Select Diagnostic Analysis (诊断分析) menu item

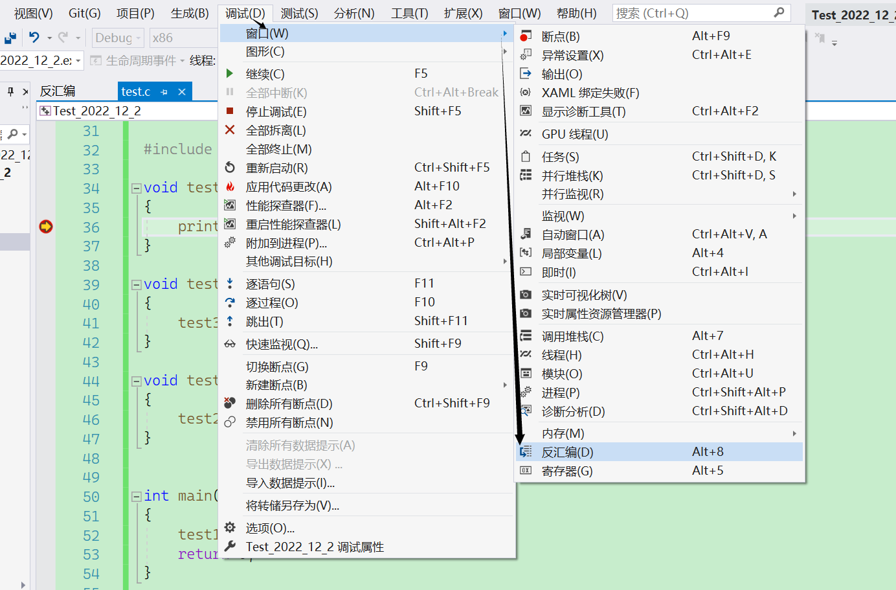[659, 411]
